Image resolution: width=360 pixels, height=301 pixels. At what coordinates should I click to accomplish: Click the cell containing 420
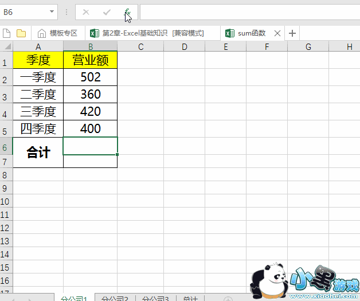(91, 112)
